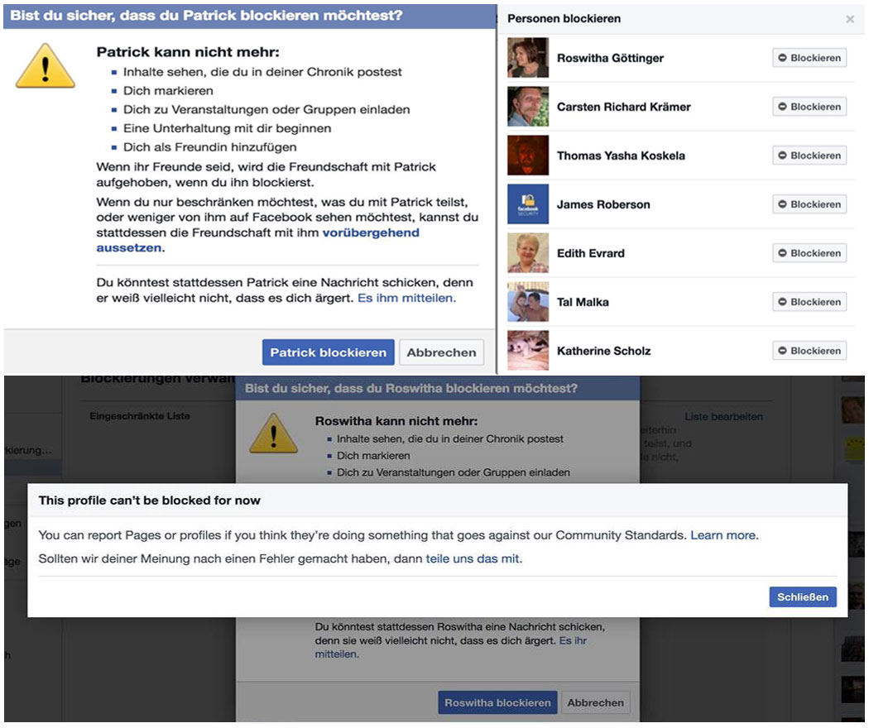Click the warning triangle icon in Patrick dialog

point(46,66)
